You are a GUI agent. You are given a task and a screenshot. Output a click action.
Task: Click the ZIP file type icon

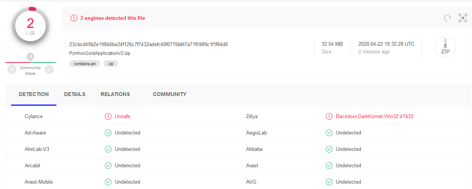[x=445, y=47]
